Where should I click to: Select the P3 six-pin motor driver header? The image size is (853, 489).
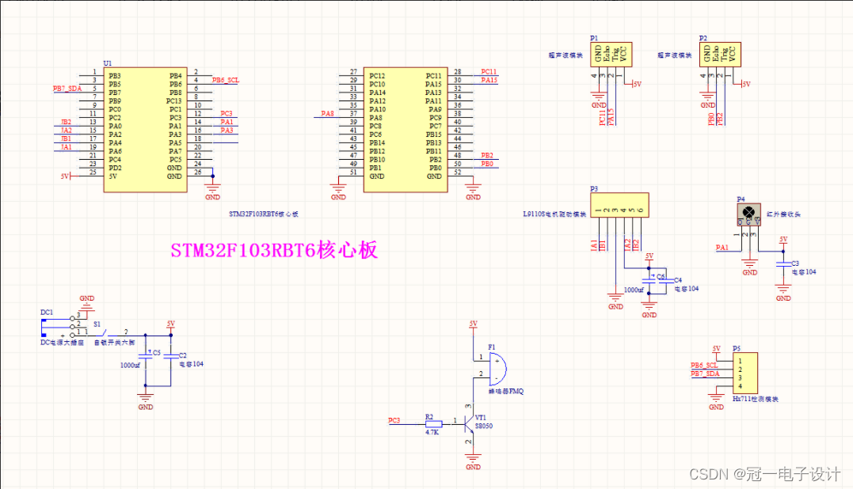coord(619,205)
